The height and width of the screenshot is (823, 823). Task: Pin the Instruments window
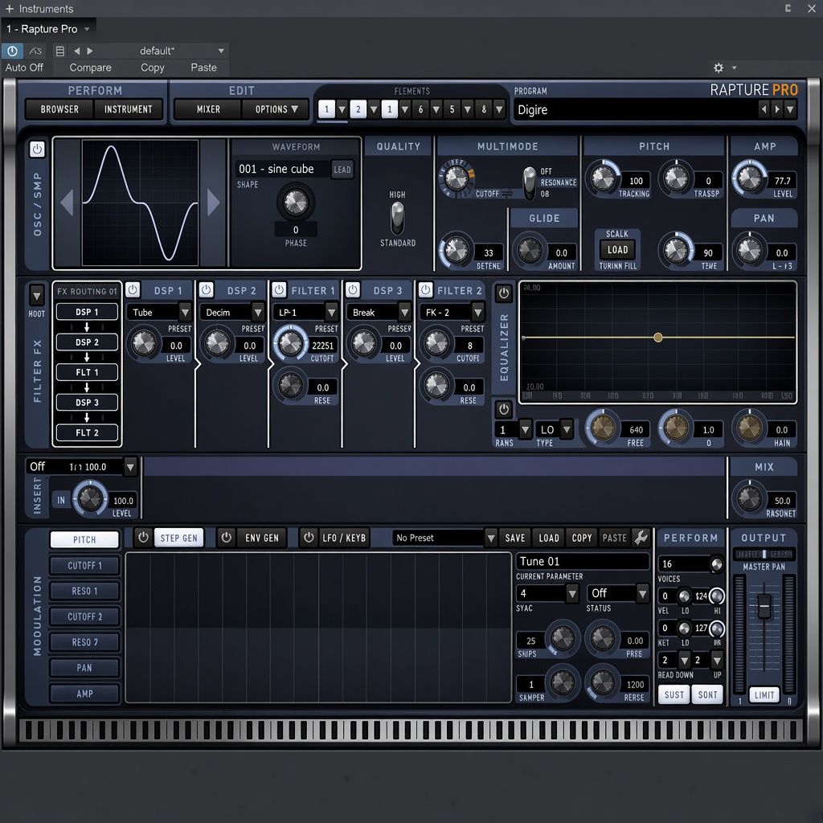click(x=788, y=8)
